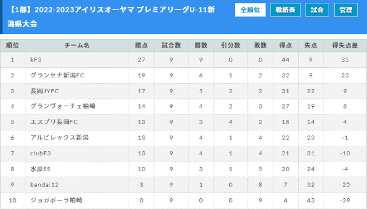The height and width of the screenshot is (209, 367).
Task: Click clubF3 team name
Action: (41, 153)
